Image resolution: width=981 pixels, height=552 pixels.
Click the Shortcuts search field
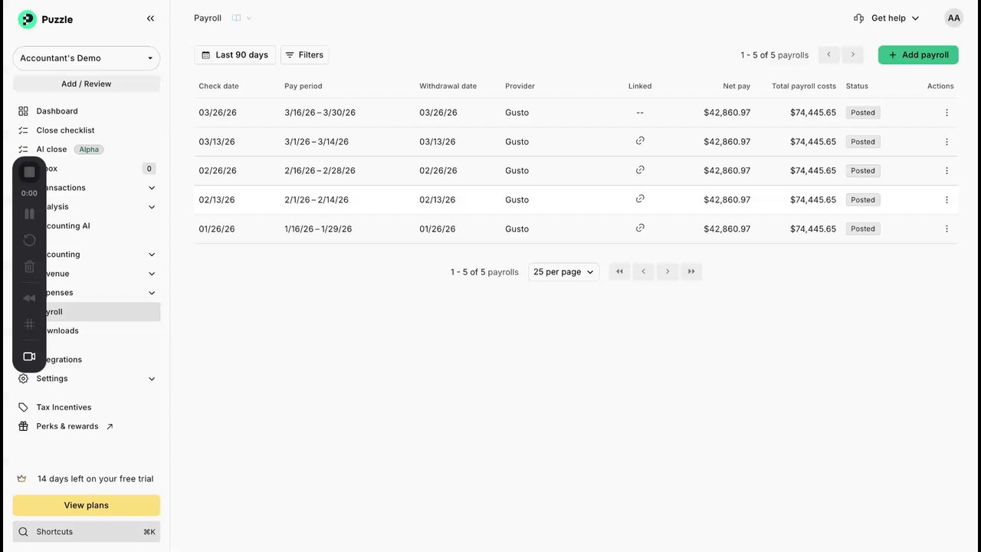point(87,532)
